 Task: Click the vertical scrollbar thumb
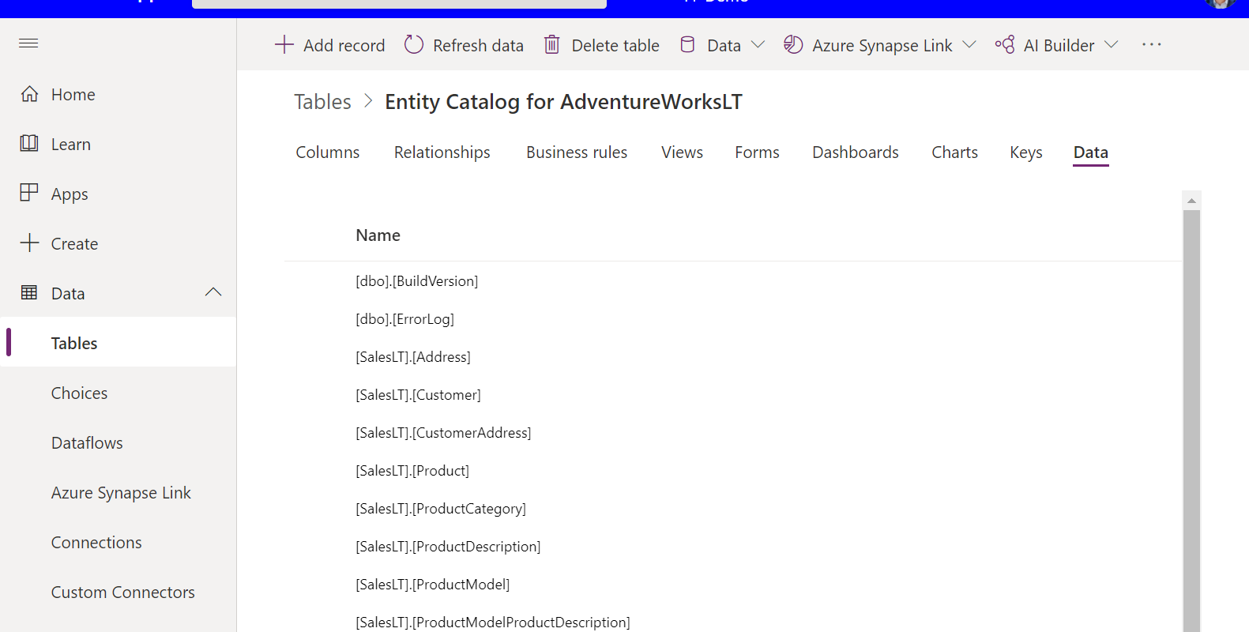[1191, 421]
